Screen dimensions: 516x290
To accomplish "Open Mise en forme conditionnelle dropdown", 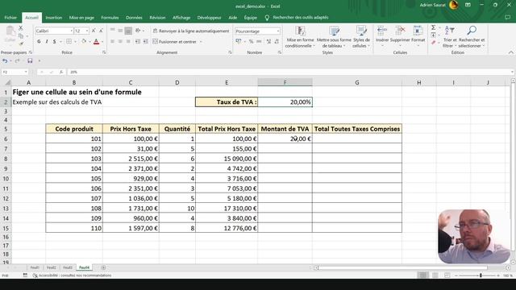I will click(x=300, y=37).
